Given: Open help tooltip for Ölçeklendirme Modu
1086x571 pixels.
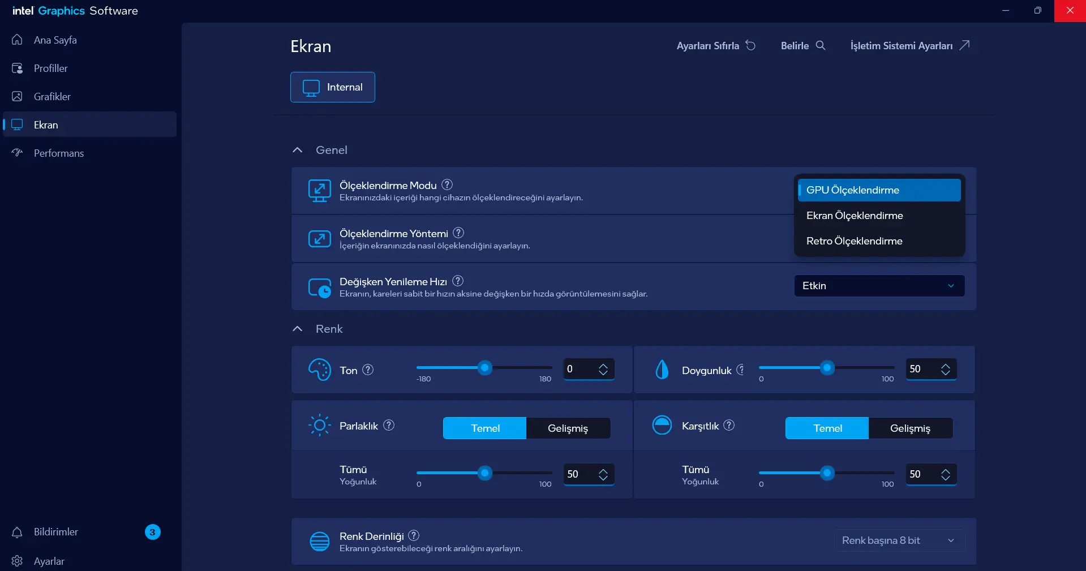Looking at the screenshot, I should (447, 184).
